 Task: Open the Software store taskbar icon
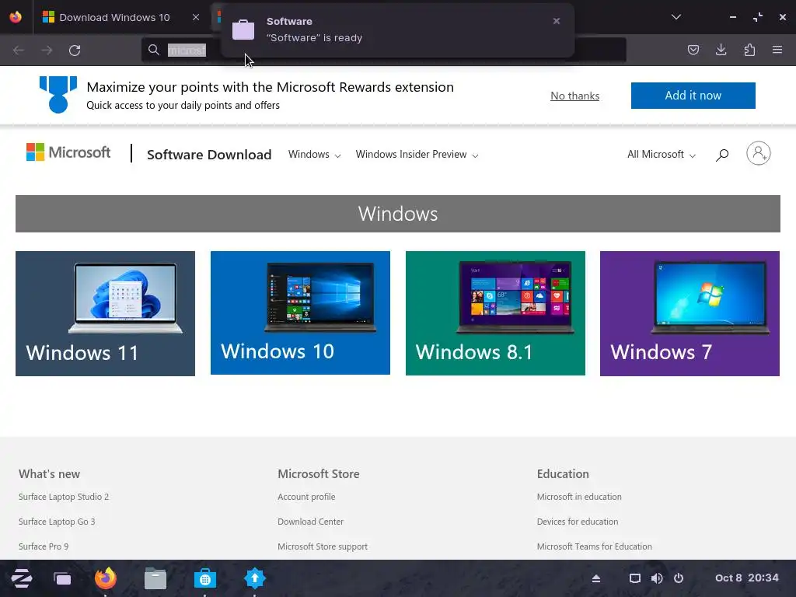205,578
